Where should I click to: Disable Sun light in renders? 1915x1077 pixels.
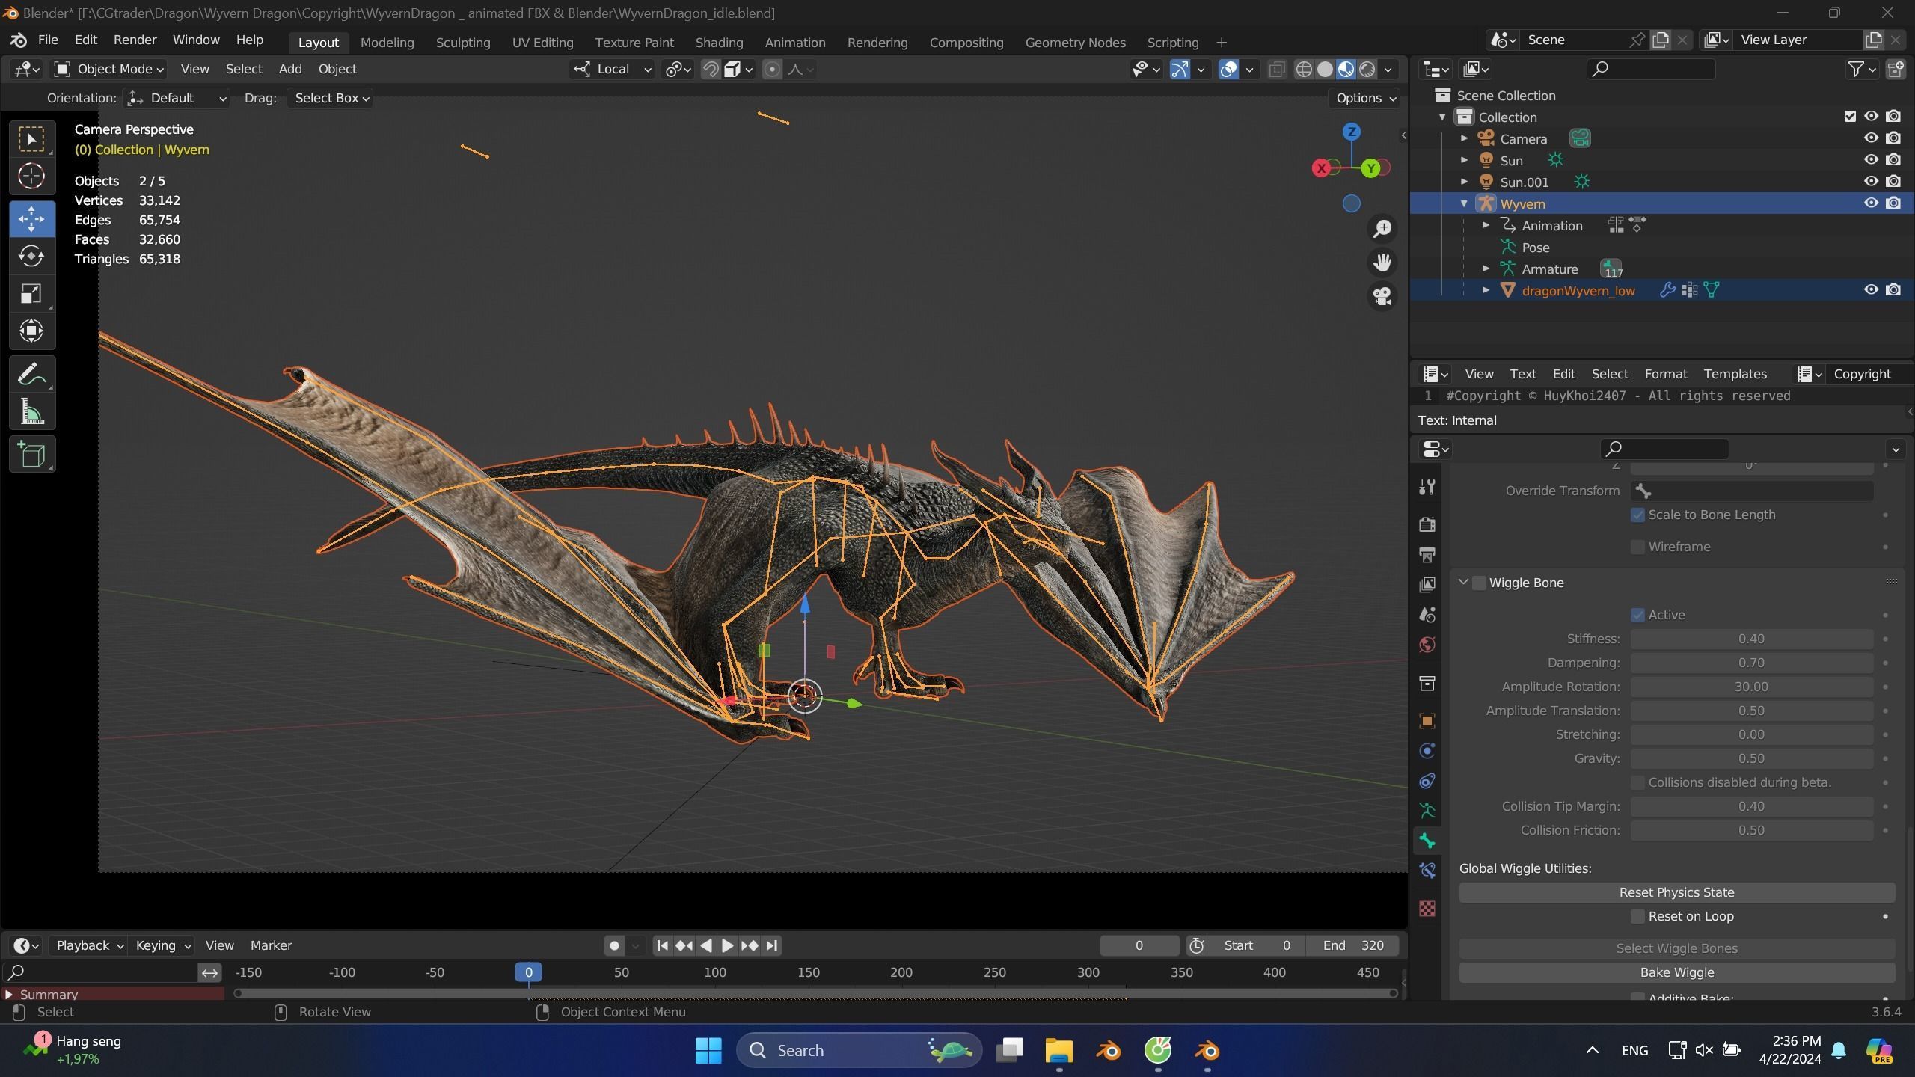[x=1893, y=160]
